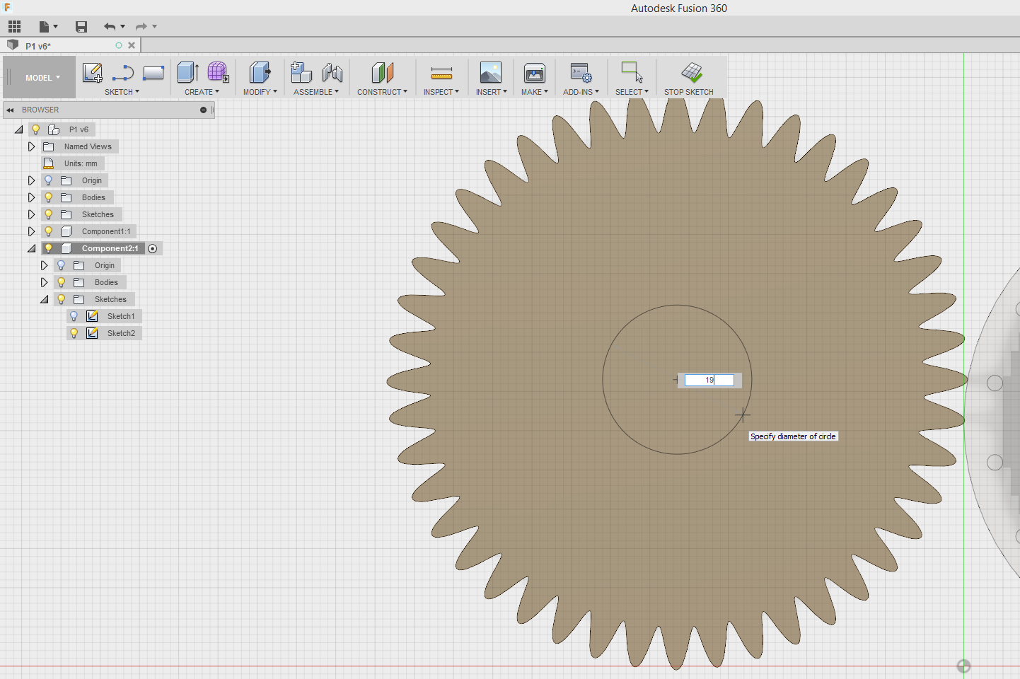Screen dimensions: 1020x679
Task: Save the document with floppy icon
Action: (81, 27)
